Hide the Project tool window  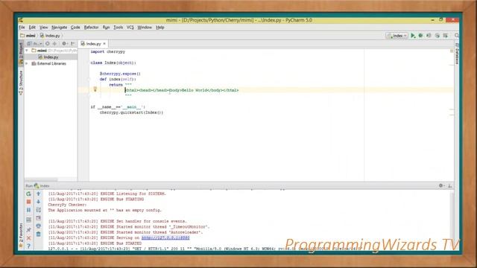[x=73, y=44]
